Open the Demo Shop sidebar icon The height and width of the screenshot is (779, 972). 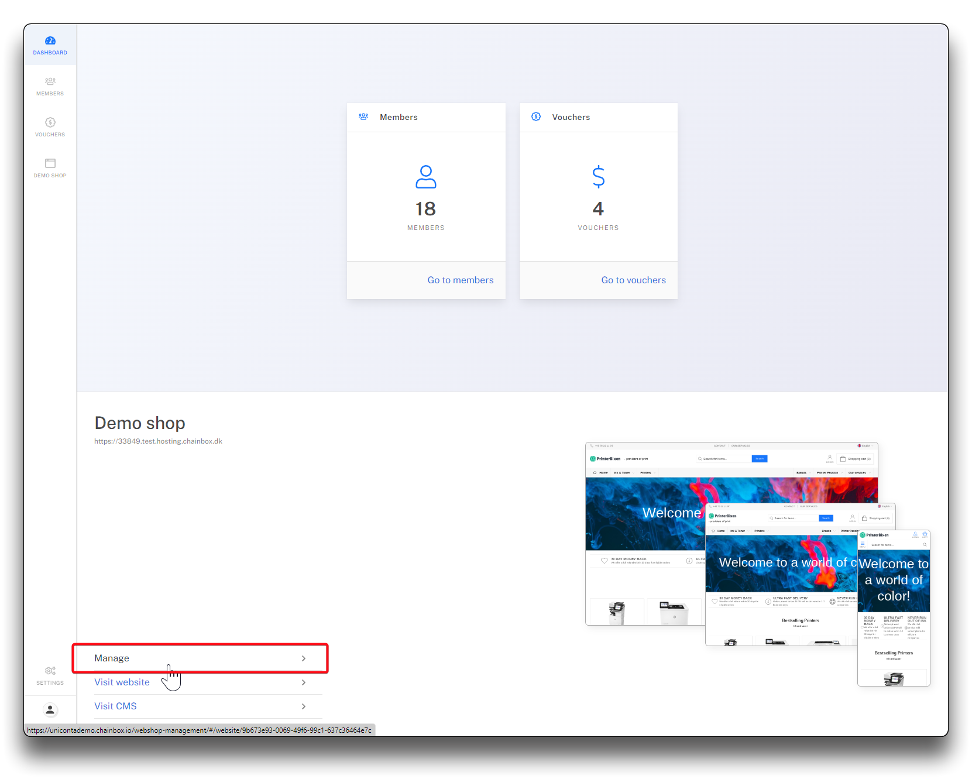click(50, 164)
